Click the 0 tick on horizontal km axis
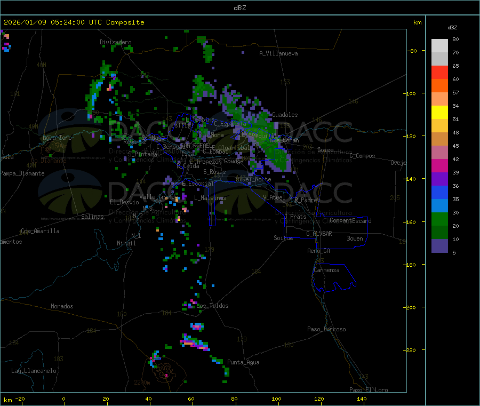The height and width of the screenshot is (406, 480). coord(63,399)
